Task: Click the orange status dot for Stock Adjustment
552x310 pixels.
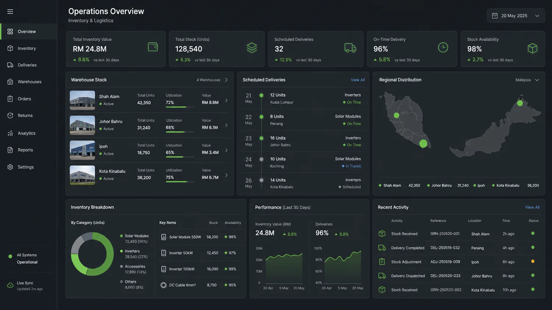Action: (x=533, y=262)
